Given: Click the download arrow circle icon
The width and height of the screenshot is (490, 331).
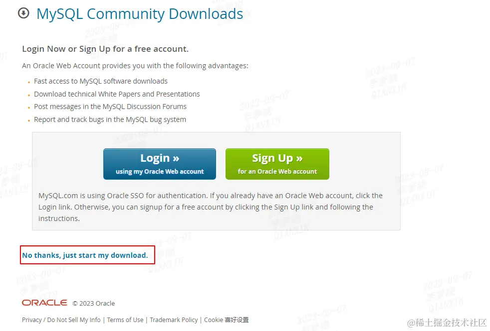Looking at the screenshot, I should [x=23, y=13].
